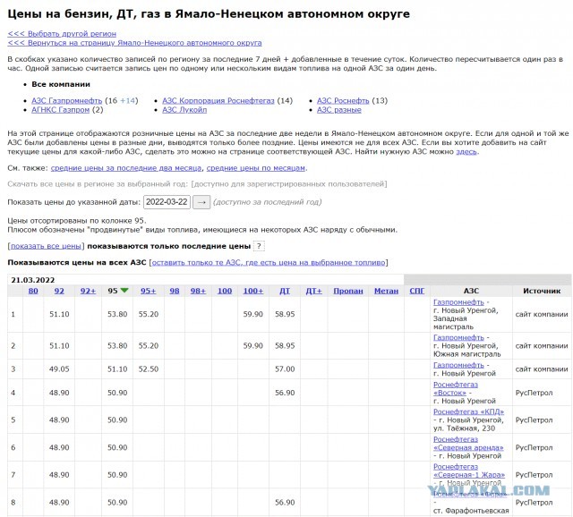The image size is (573, 517).
Task: Sort table by Метан column
Action: [386, 291]
